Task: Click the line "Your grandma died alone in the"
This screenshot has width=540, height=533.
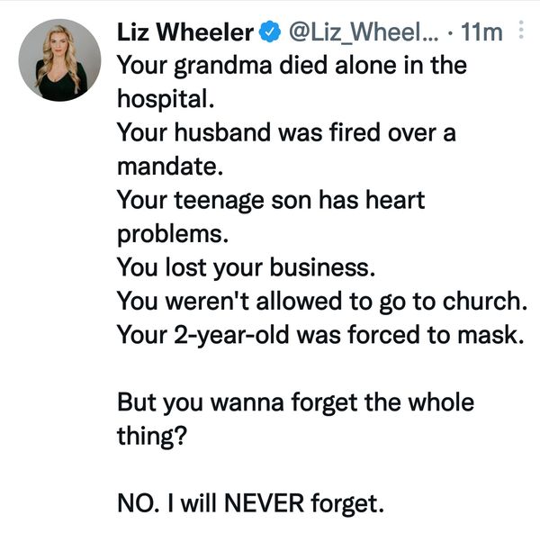Action: tap(292, 66)
